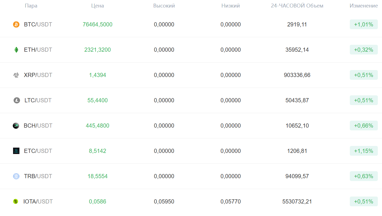Viewport: 382px width, 216px height.
Task: Click the IOTA high value 0,05950
Action: (164, 202)
